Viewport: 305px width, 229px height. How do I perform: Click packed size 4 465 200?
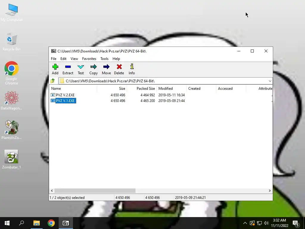tap(148, 101)
